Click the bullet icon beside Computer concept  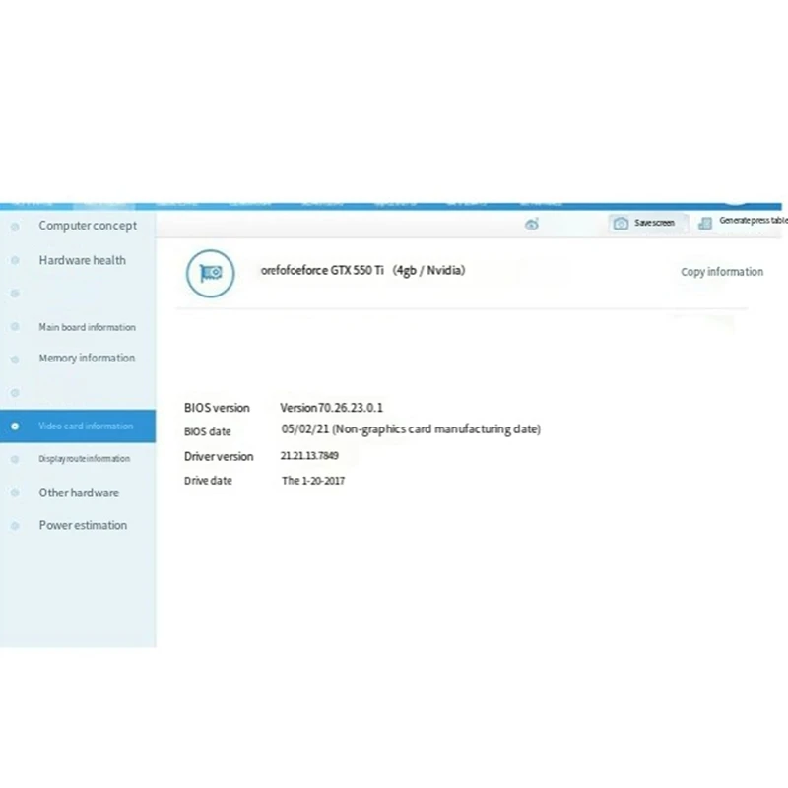coord(15,227)
